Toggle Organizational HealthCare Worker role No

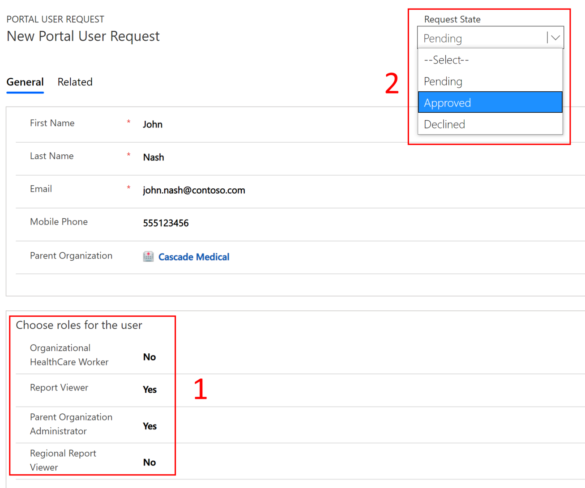pyautogui.click(x=149, y=357)
